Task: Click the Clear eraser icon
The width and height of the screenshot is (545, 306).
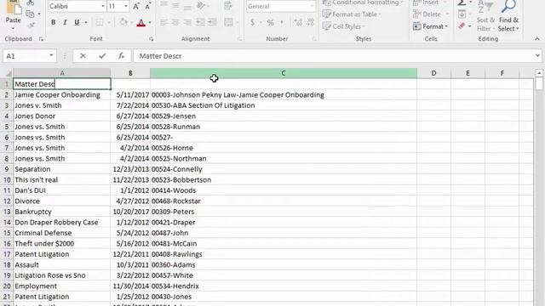Action: pos(462,26)
